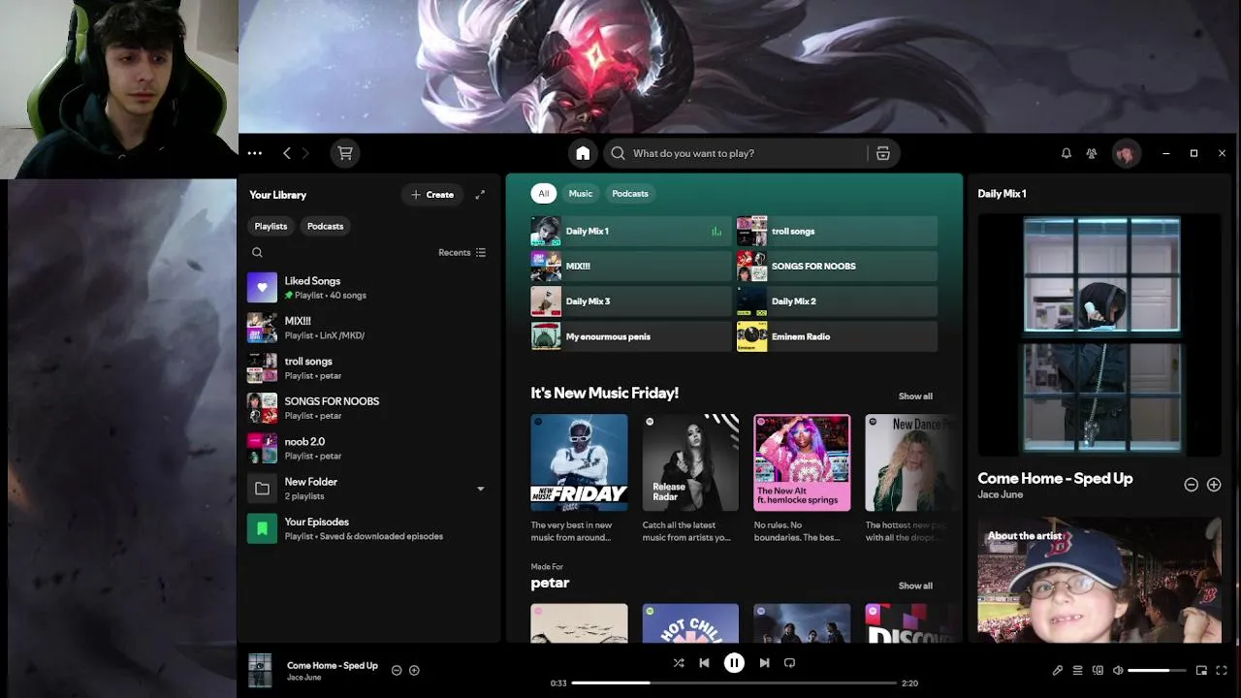The width and height of the screenshot is (1241, 698).
Task: Mute the volume speaker icon
Action: pyautogui.click(x=1118, y=670)
